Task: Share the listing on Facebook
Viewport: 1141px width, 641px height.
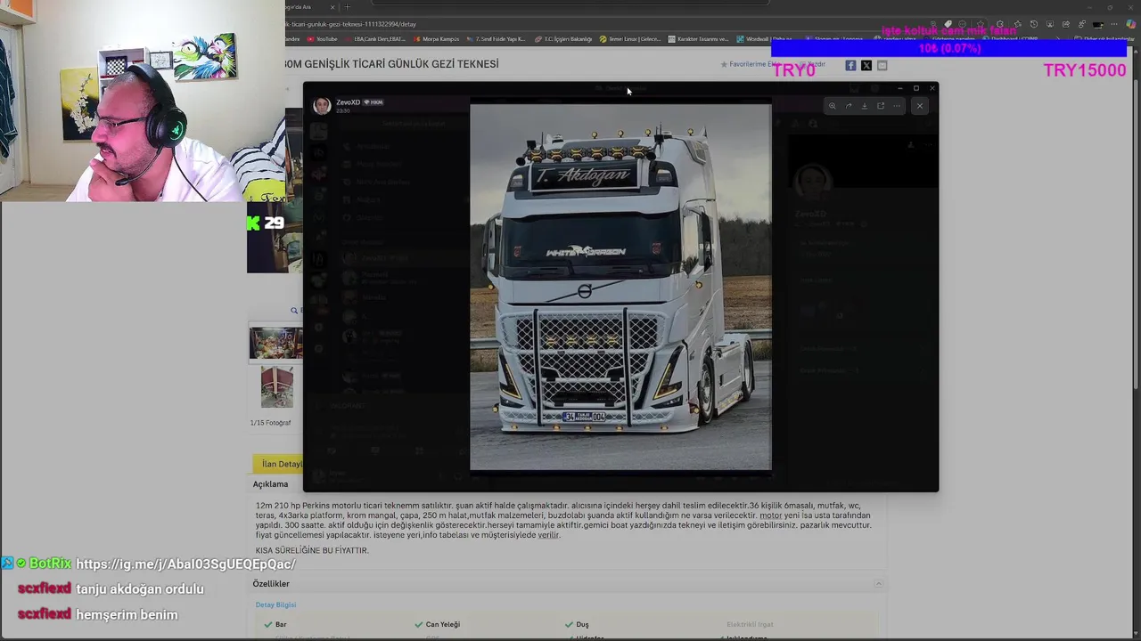Action: click(x=850, y=65)
